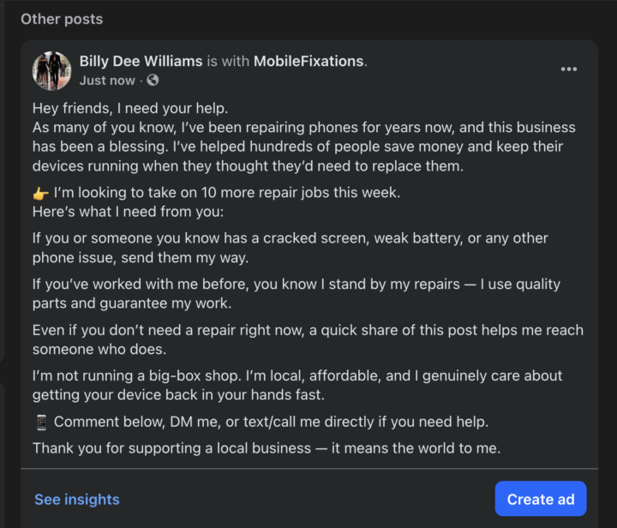Viewport: 617px width, 528px height.
Task: Click the "quick share of this post" paragraph
Action: click(307, 339)
